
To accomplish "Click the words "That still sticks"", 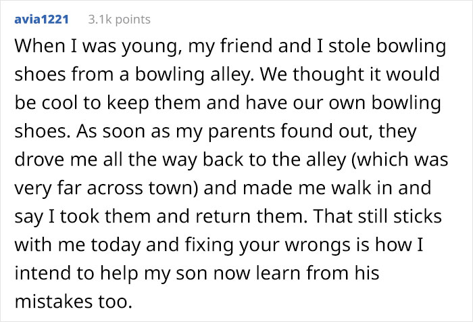I will tap(377, 216).
